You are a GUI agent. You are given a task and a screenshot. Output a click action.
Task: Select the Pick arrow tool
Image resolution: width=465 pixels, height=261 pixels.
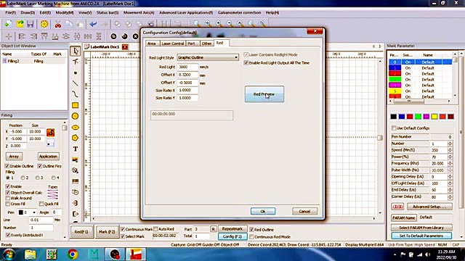point(76,51)
